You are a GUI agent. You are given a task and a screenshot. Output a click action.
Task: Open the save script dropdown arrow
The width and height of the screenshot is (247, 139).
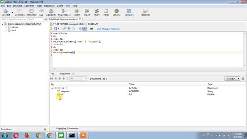(59, 29)
